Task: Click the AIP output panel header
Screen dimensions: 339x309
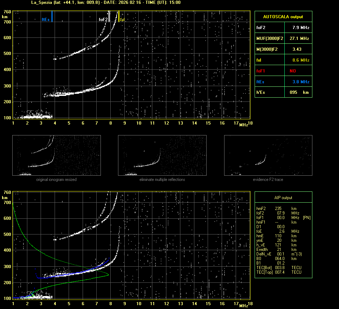Action: coord(283,198)
